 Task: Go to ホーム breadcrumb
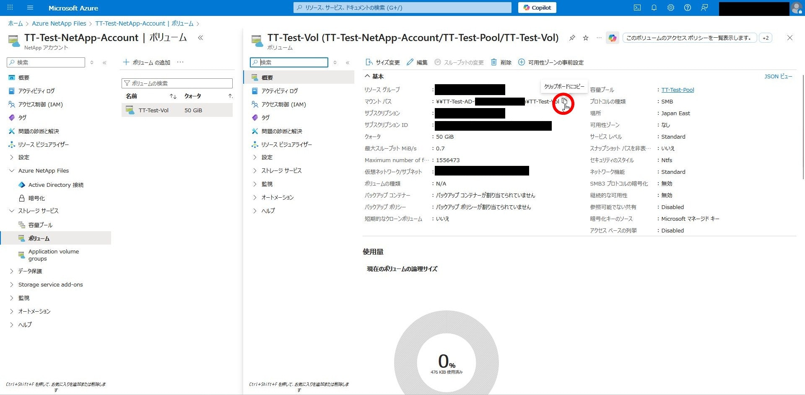coord(16,23)
